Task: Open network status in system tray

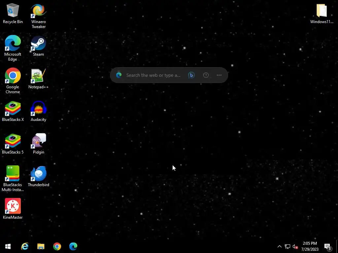Action: [287, 246]
